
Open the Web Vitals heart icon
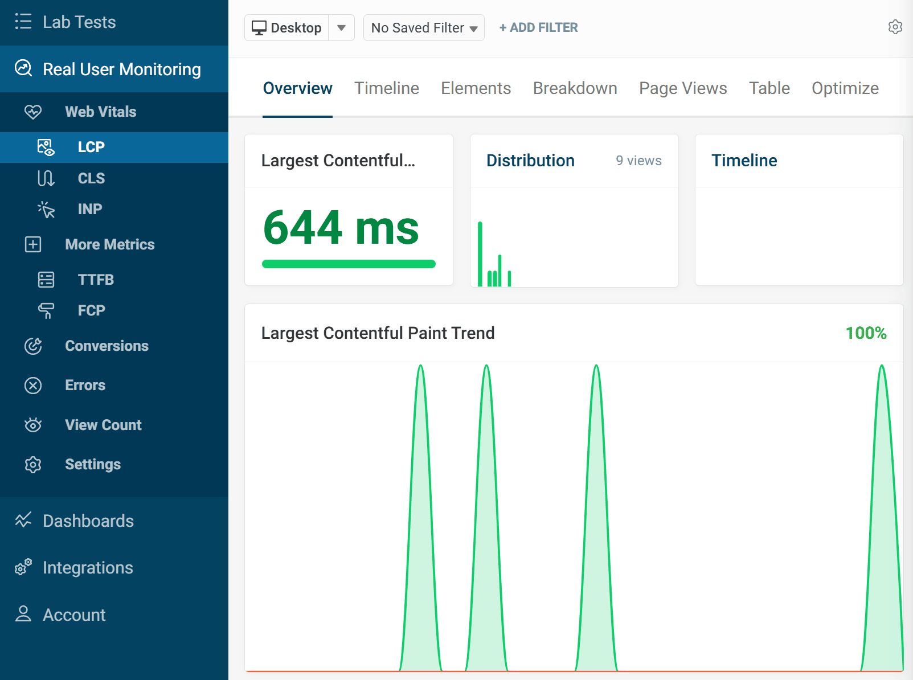click(33, 112)
